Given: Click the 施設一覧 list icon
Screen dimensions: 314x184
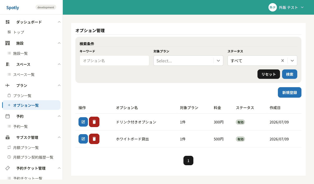Looking at the screenshot, I should tap(9, 53).
